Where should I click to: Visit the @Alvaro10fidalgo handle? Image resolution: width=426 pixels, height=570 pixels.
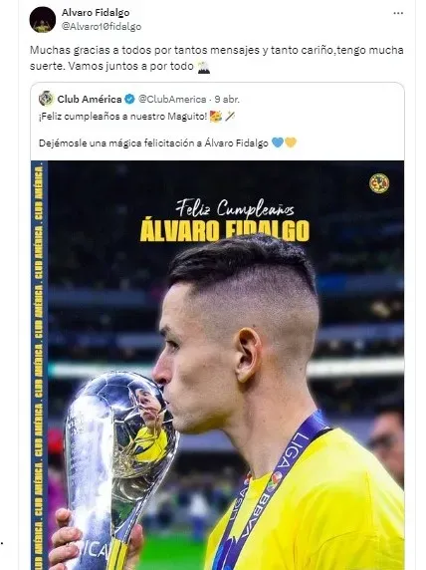click(x=102, y=27)
